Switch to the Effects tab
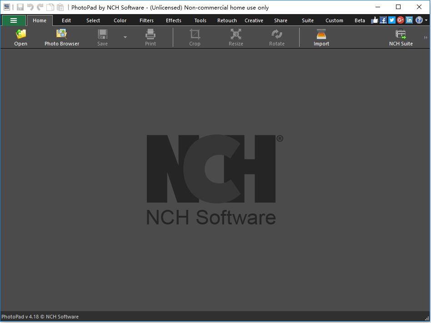The width and height of the screenshot is (431, 323). tap(173, 20)
